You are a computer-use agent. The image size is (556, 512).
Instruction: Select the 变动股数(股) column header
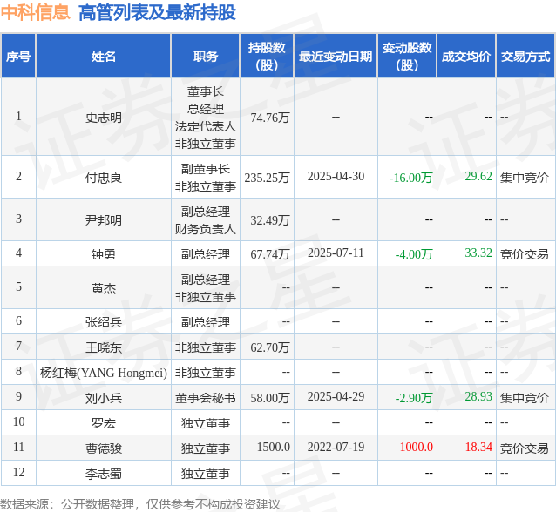click(407, 57)
